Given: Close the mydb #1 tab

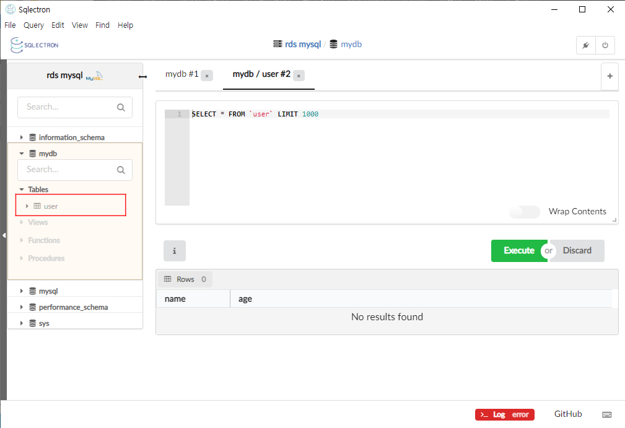Looking at the screenshot, I should [x=207, y=76].
